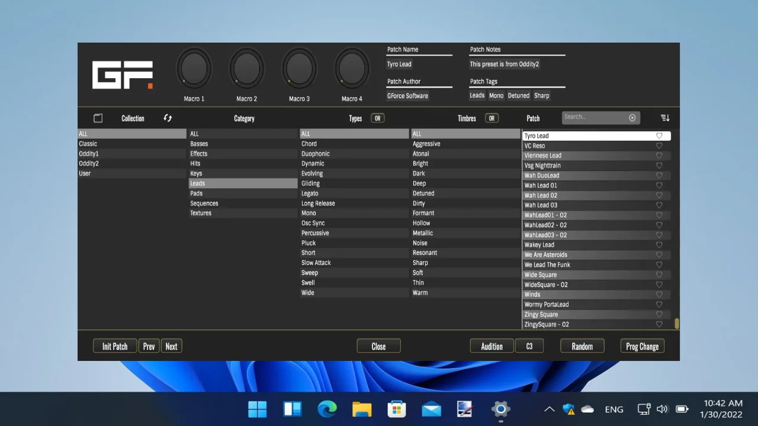Click the Patch Notes text
Viewport: 758px width, 426px height.
coord(505,64)
